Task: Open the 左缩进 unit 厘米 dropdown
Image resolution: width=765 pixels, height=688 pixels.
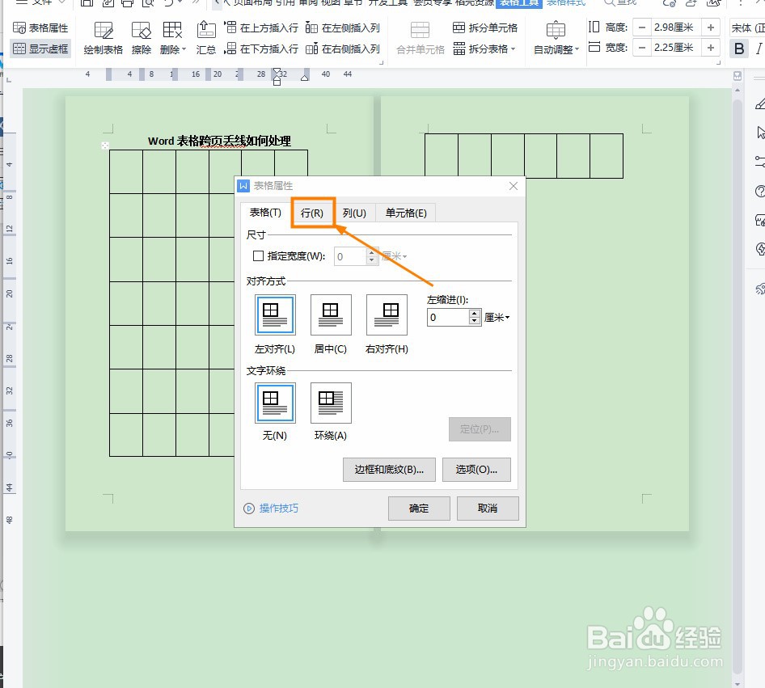Action: point(497,318)
